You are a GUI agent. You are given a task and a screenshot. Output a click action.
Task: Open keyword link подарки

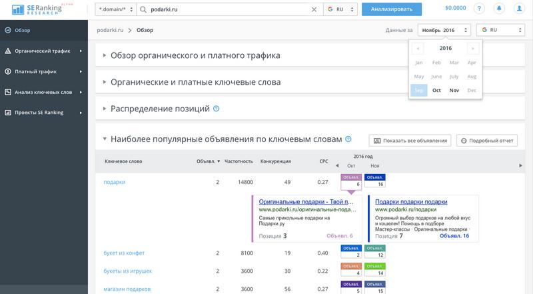114,182
